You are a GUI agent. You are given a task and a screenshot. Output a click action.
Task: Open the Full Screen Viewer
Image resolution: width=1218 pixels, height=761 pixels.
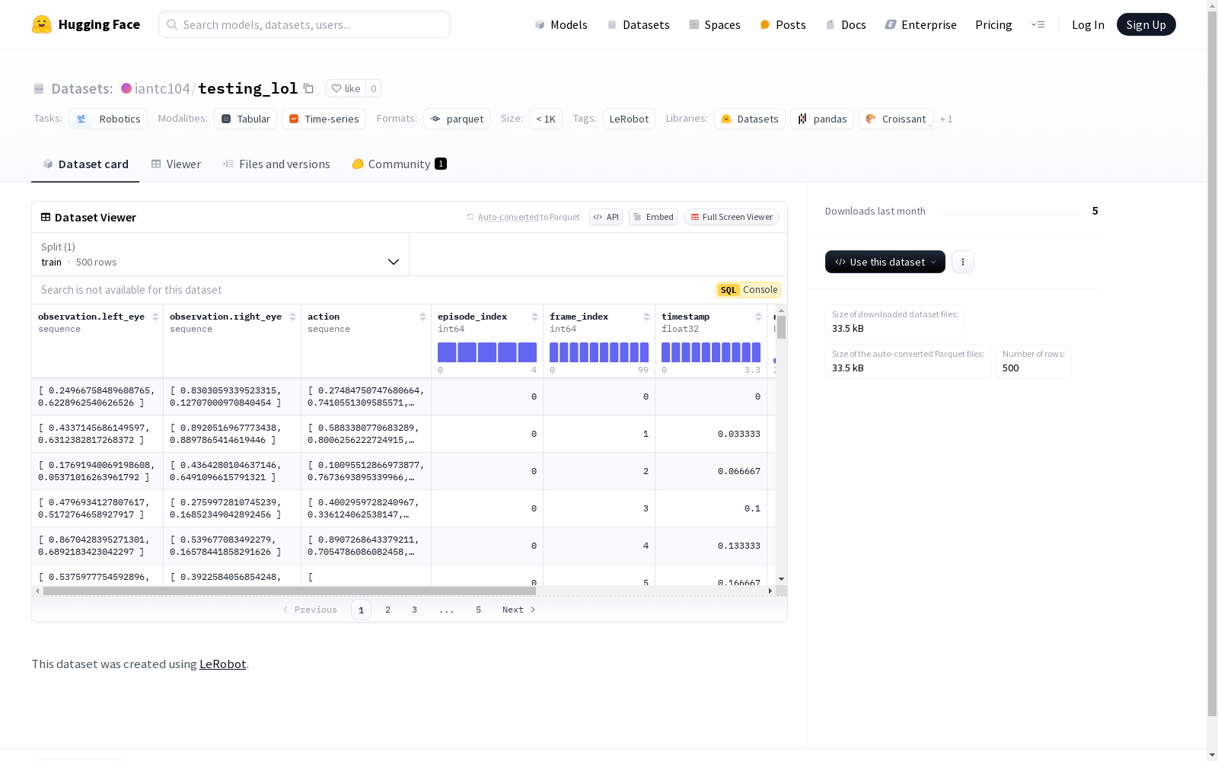pyautogui.click(x=732, y=217)
